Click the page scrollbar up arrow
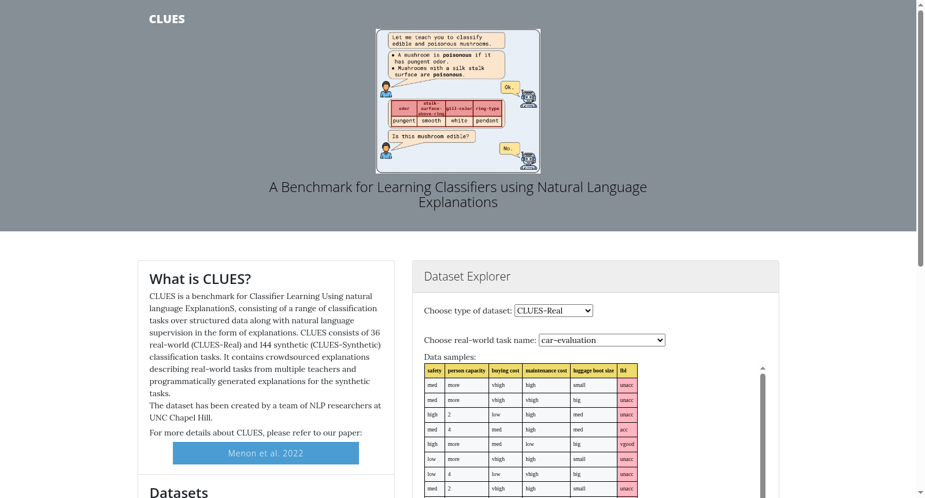 coord(920,5)
